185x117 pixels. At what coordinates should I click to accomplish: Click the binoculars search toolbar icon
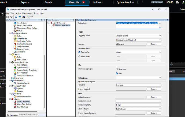tap(24, 17)
